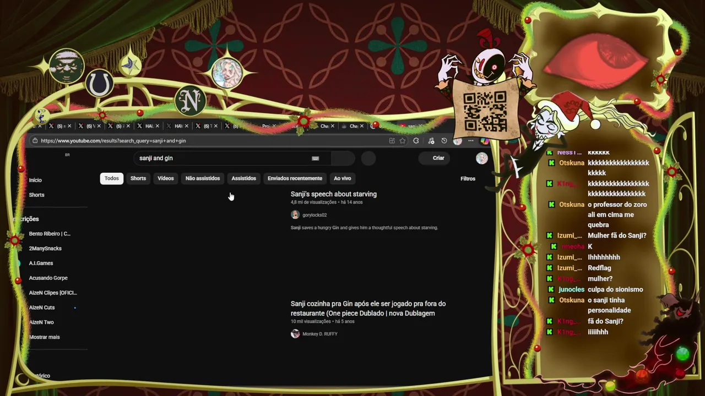The image size is (705, 396).
Task: Open AizeN Cuts subscription
Action: [x=42, y=308]
